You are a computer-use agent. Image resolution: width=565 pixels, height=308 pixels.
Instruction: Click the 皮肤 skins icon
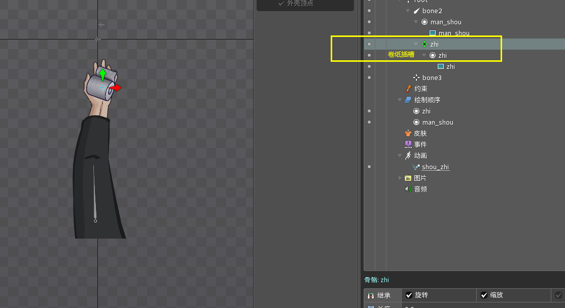coord(408,133)
